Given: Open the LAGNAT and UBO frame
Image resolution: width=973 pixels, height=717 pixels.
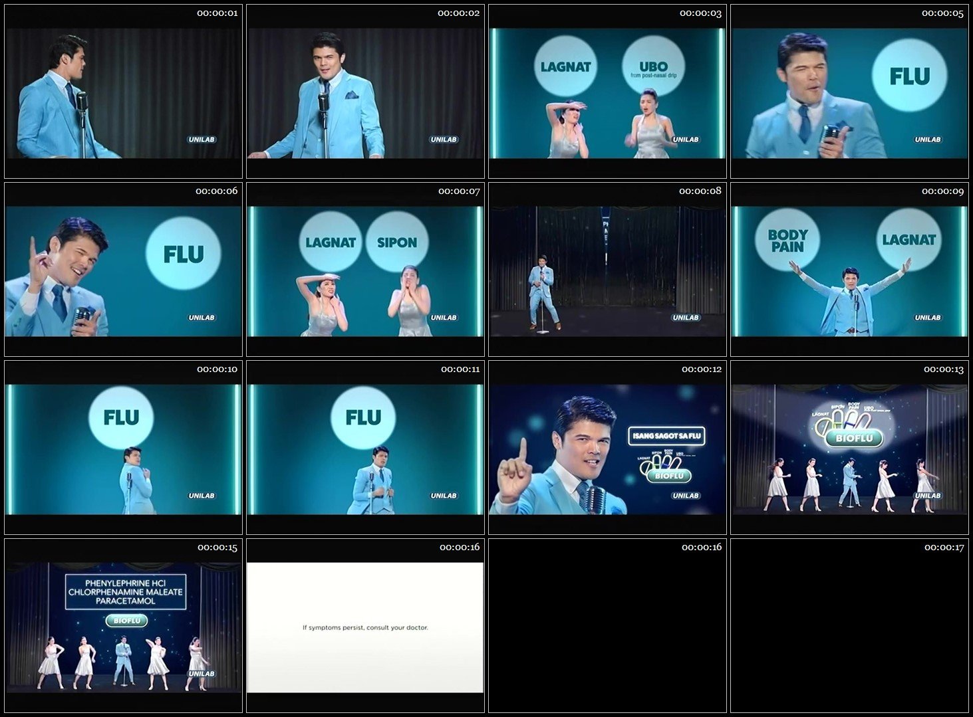Looking at the screenshot, I should [607, 92].
